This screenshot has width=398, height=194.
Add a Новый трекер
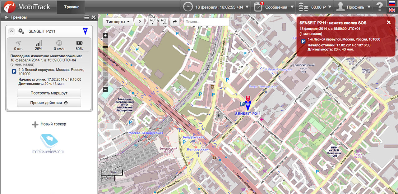49,124
